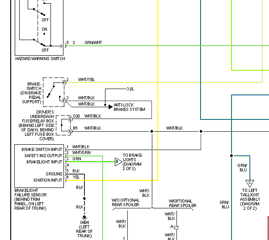Select the GROUND pin label
This screenshot has height=240, width=269.
pyautogui.click(x=54, y=174)
